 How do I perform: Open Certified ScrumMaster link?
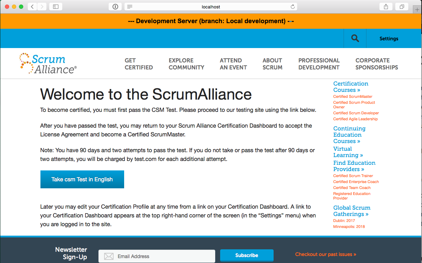pyautogui.click(x=353, y=96)
